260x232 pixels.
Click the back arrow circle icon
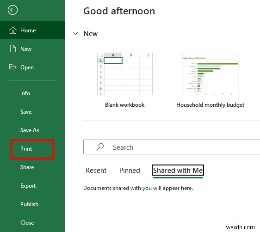pyautogui.click(x=12, y=10)
